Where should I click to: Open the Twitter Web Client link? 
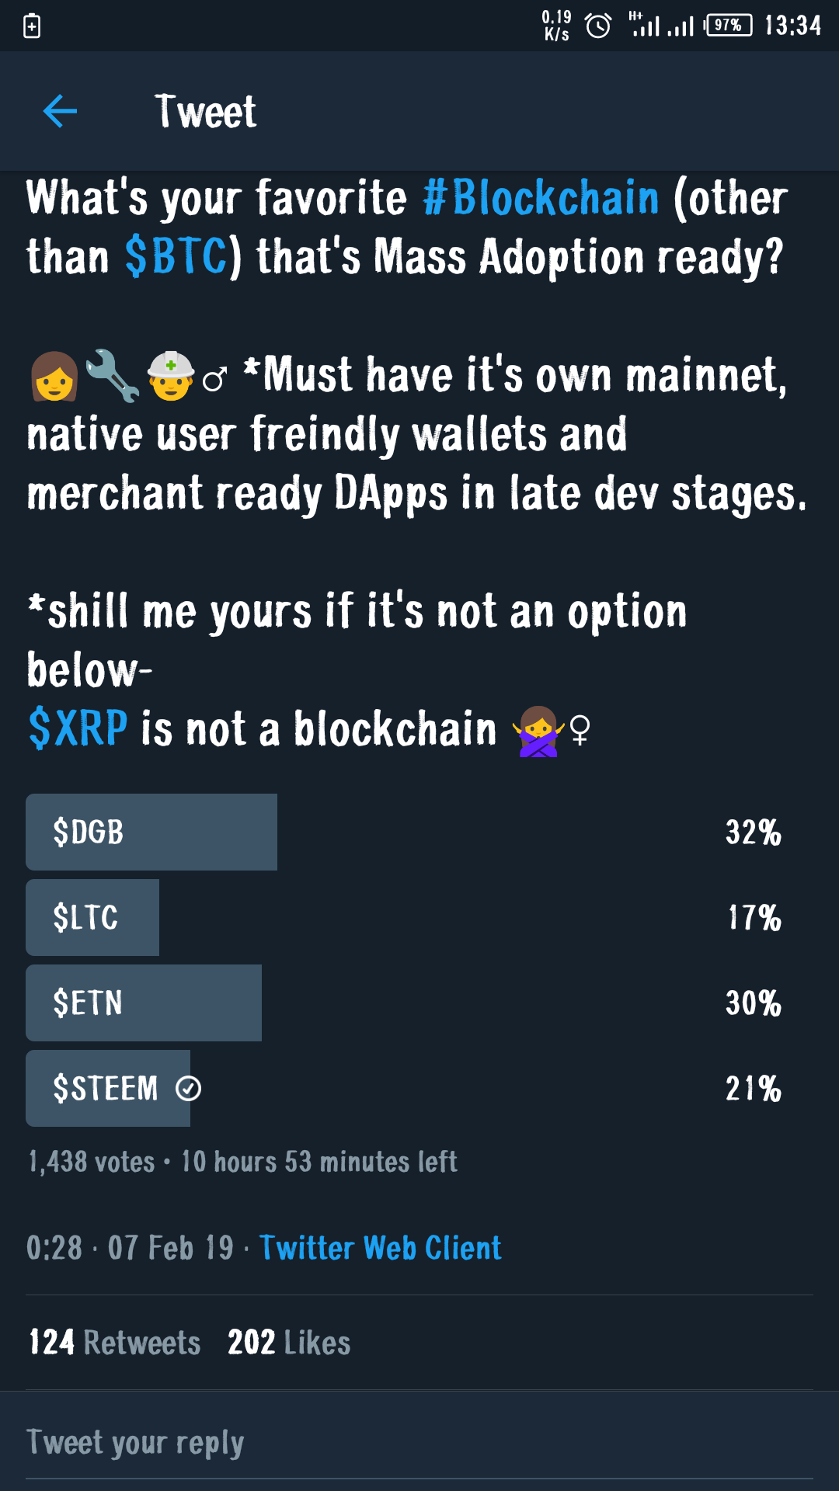click(380, 1248)
